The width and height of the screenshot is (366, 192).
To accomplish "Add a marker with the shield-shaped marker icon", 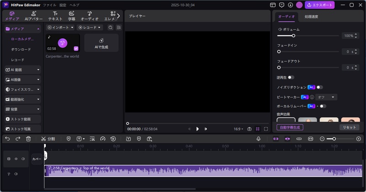I will [x=68, y=139].
